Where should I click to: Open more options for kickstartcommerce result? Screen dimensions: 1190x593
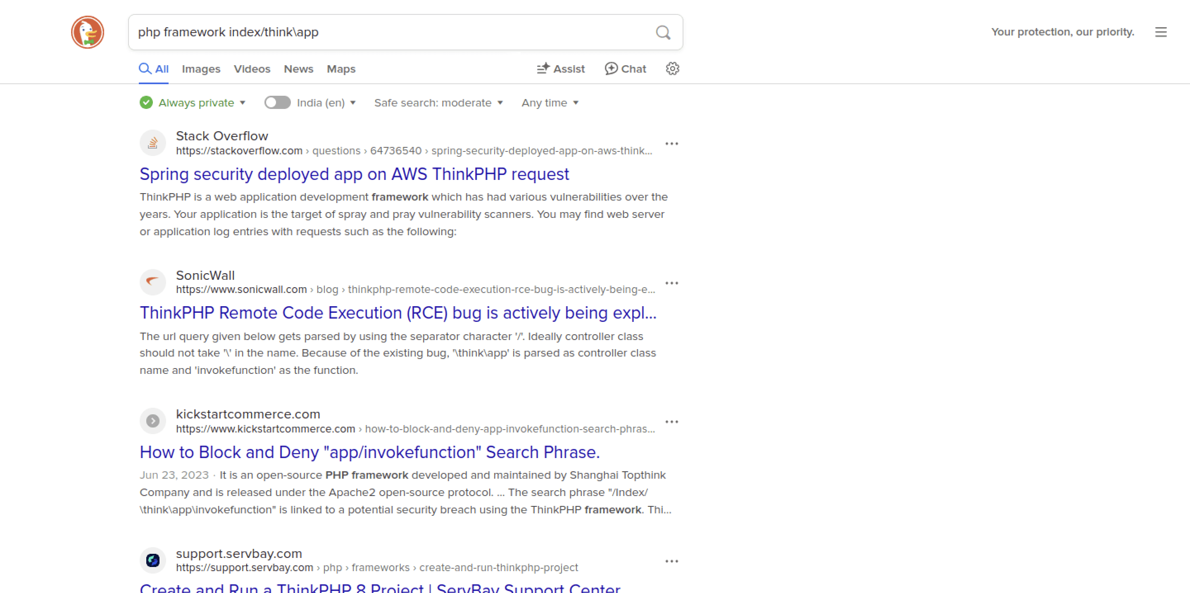click(x=672, y=422)
